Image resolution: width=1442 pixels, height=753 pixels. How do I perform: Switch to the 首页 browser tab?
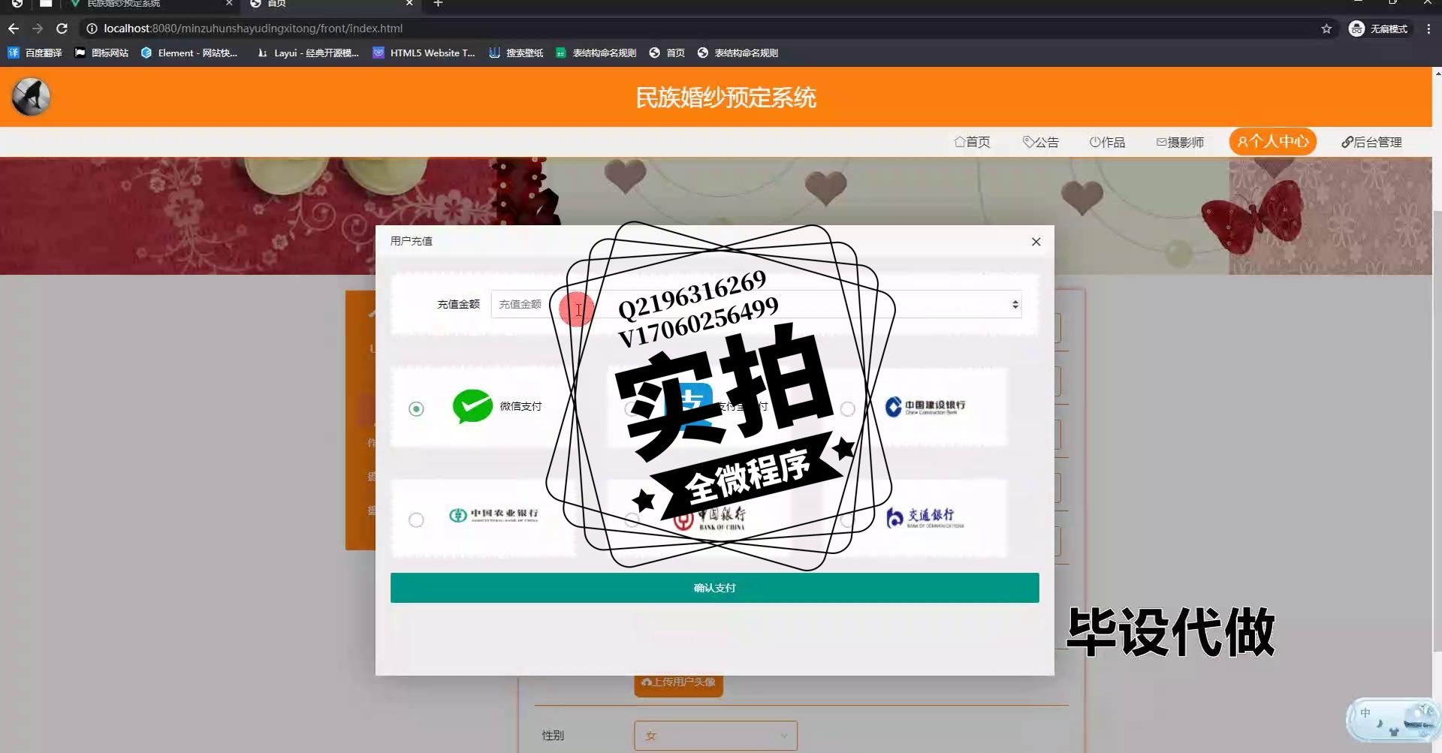pos(330,4)
